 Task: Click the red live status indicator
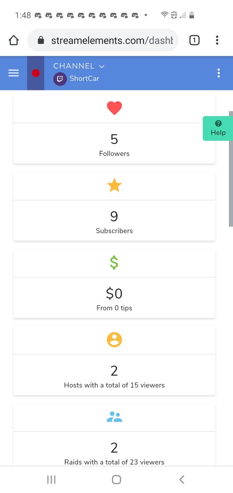pyautogui.click(x=36, y=73)
